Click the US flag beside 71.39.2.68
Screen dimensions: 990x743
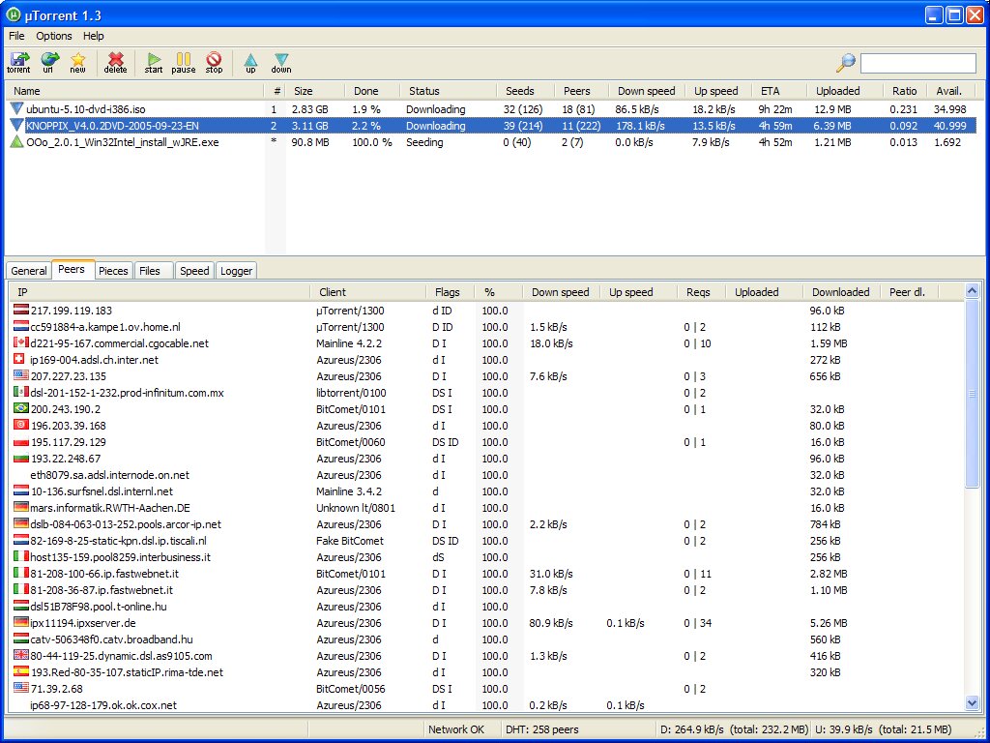click(21, 688)
